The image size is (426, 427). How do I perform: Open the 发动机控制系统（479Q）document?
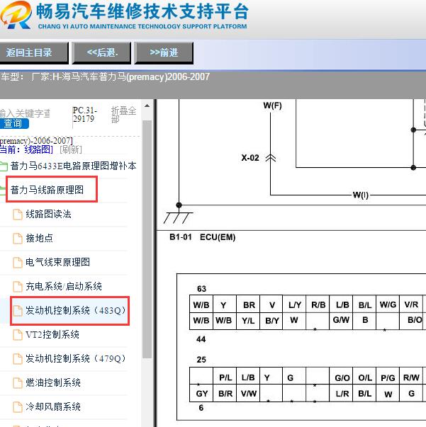76,358
